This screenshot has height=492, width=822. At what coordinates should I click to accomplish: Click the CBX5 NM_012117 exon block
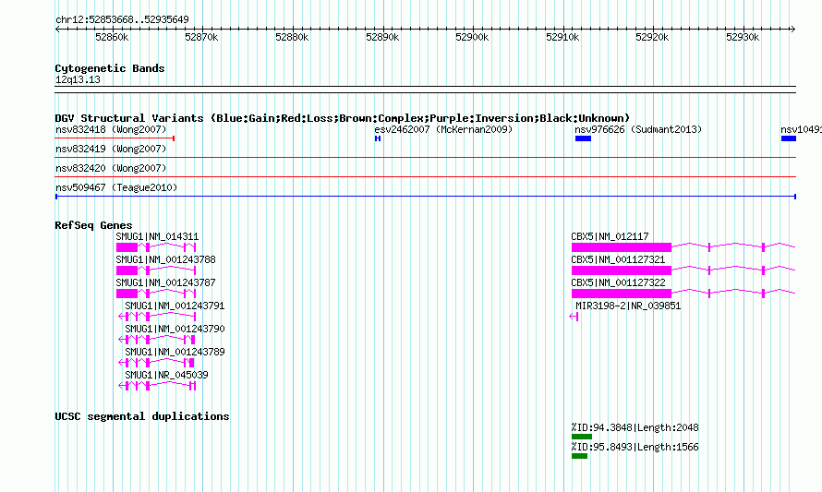click(x=622, y=247)
